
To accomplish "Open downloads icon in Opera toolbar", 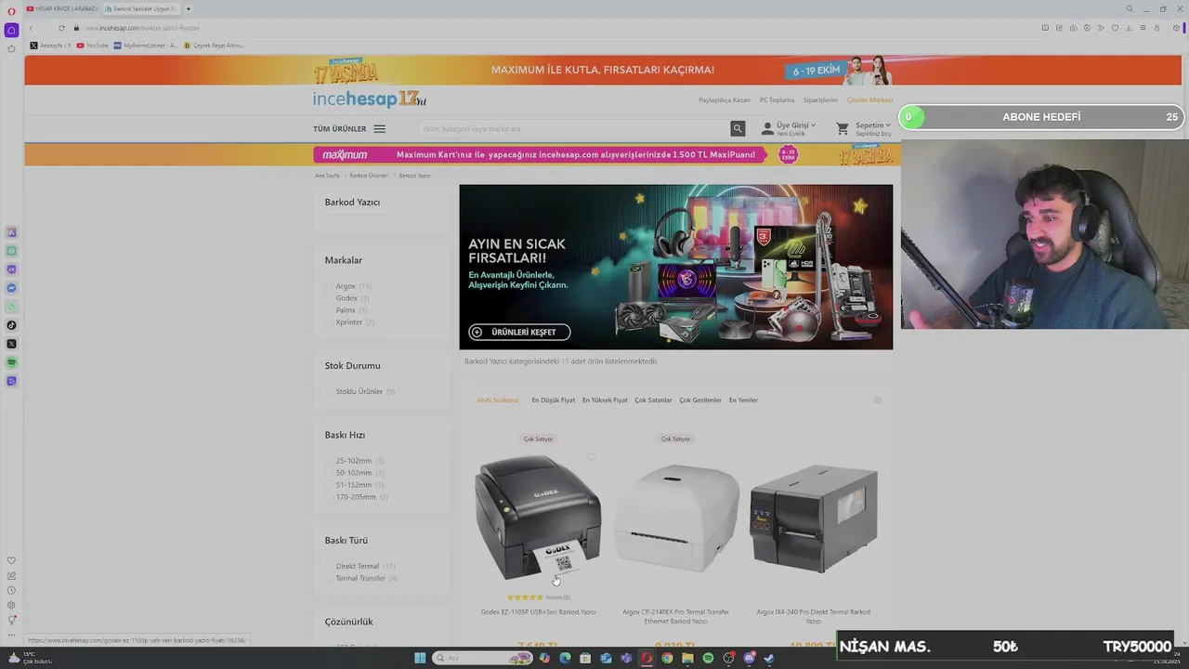I will (1129, 28).
